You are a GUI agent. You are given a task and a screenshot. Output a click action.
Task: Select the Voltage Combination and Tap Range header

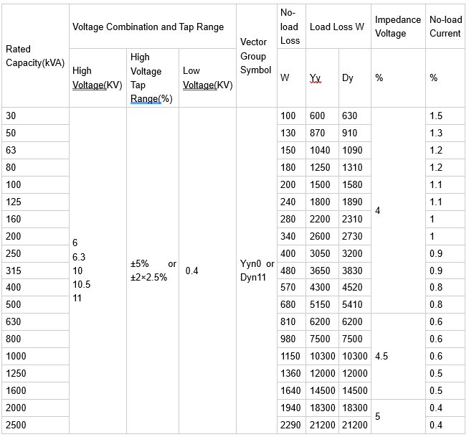pyautogui.click(x=153, y=27)
